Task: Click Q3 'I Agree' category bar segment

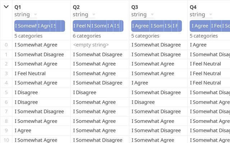Action: coord(140,26)
